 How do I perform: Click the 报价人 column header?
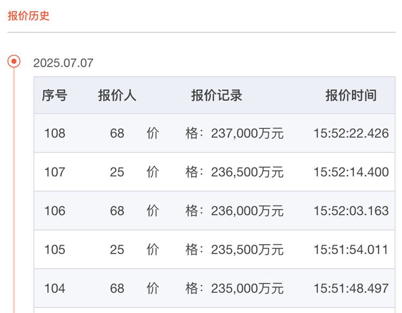coord(117,96)
